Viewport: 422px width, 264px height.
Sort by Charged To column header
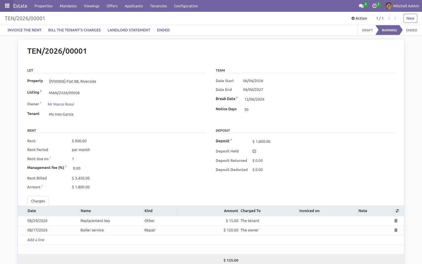pyautogui.click(x=269, y=211)
